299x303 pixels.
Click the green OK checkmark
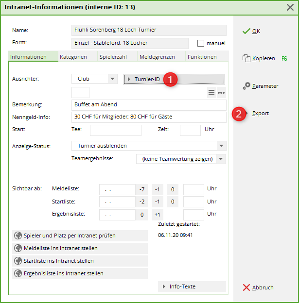pyautogui.click(x=246, y=31)
